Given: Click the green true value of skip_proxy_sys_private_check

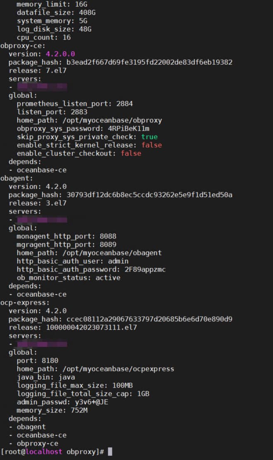Looking at the screenshot, I should click(x=150, y=137).
